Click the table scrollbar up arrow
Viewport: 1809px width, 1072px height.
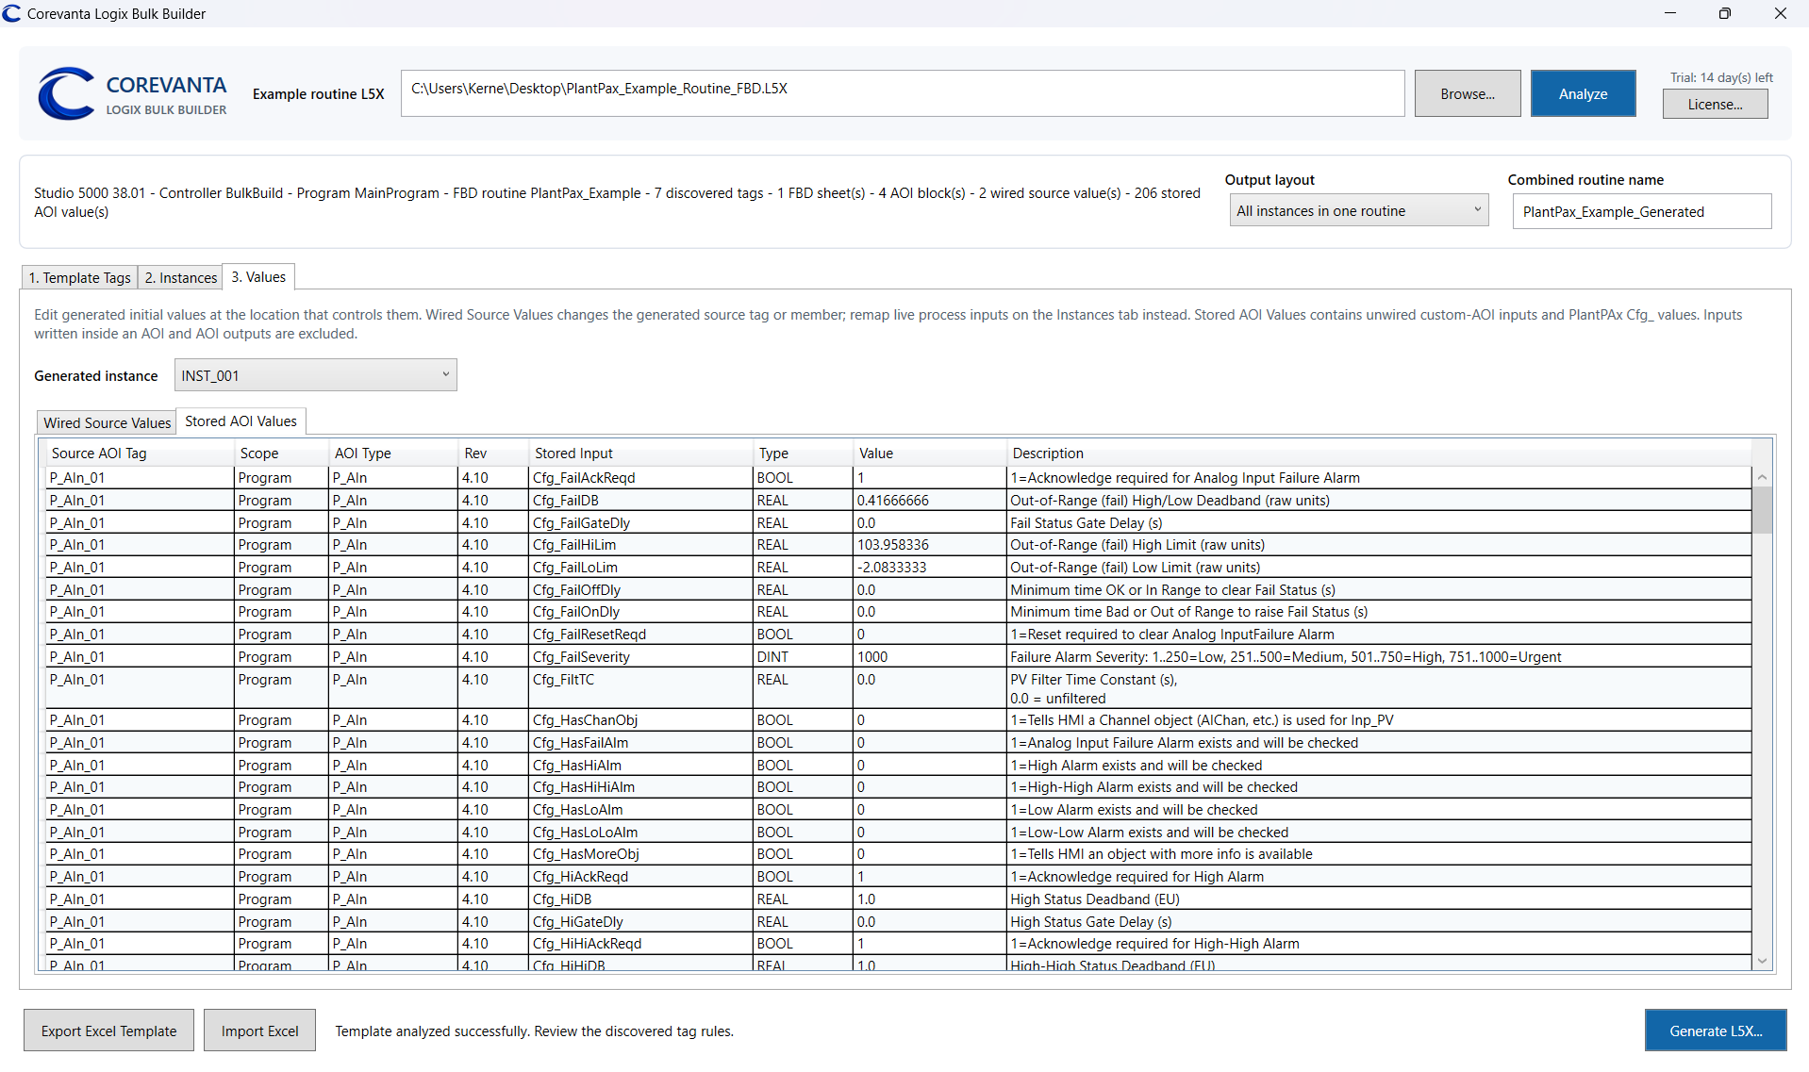point(1762,477)
